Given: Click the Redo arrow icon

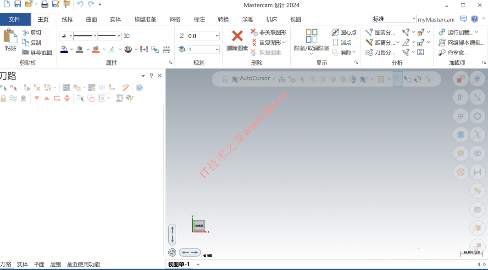Looking at the screenshot, I should coord(91,4).
